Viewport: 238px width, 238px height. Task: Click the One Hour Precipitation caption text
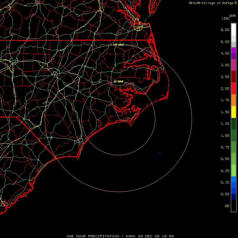93,236
